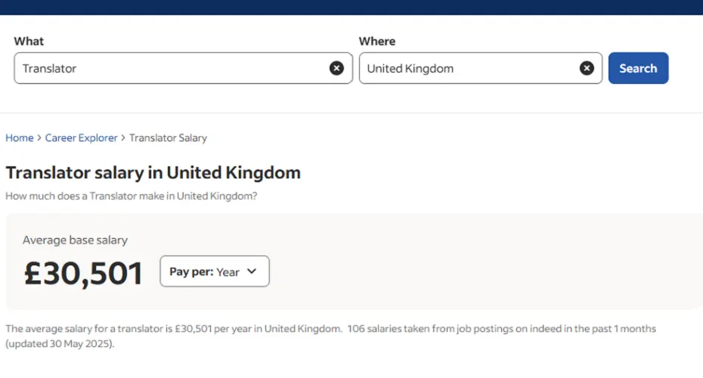The width and height of the screenshot is (703, 378).
Task: Clear the What field with its X icon
Action: 336,68
